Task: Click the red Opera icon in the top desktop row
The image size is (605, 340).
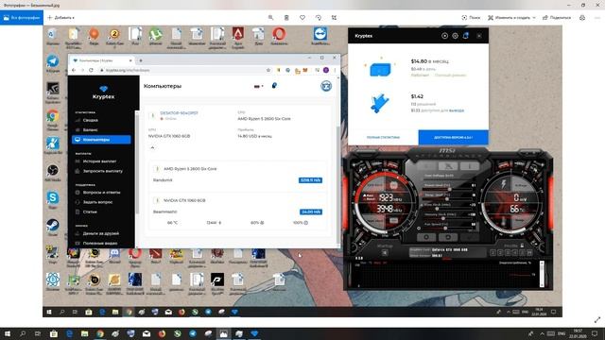Action: click(x=279, y=34)
